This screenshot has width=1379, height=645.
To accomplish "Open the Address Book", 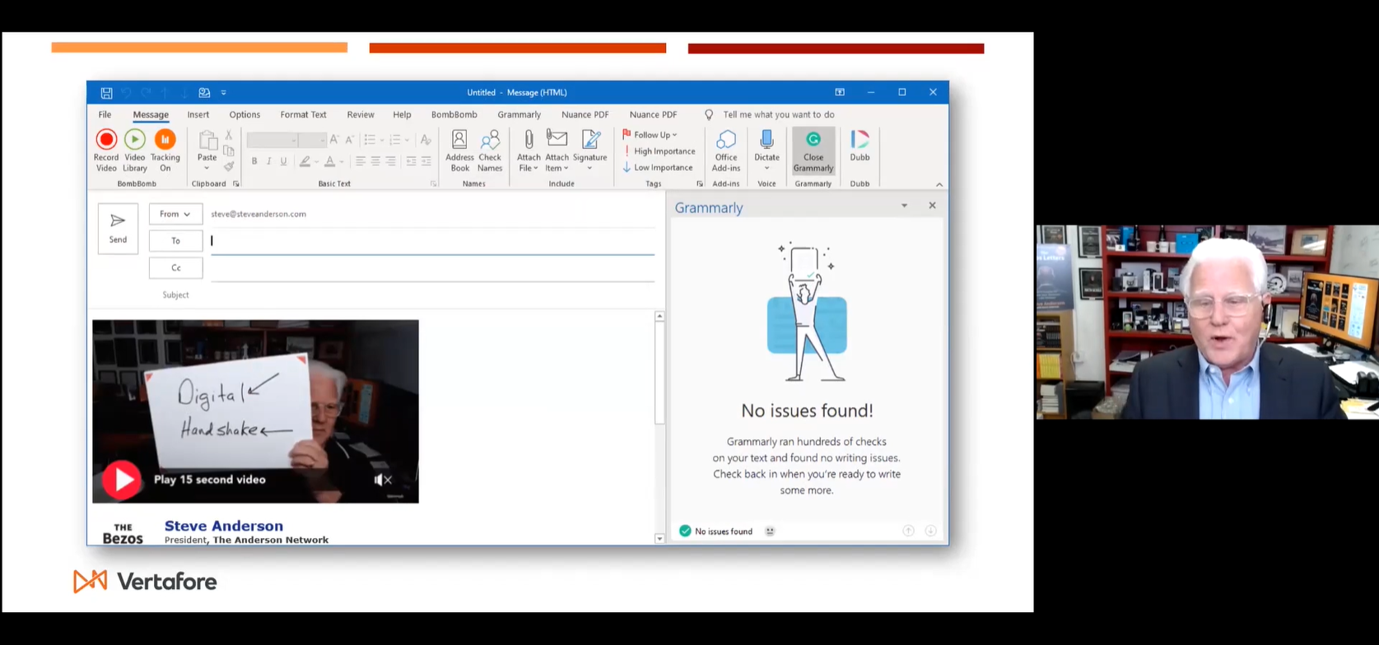I will [459, 150].
